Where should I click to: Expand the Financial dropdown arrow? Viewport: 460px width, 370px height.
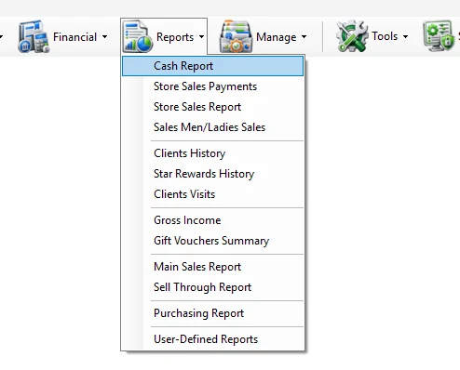(x=105, y=37)
